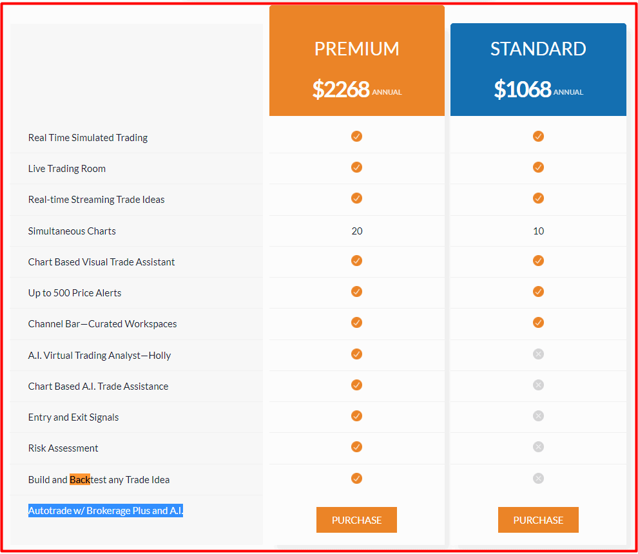
Task: Click Standard checkmark for Live Trading Room
Action: click(538, 167)
